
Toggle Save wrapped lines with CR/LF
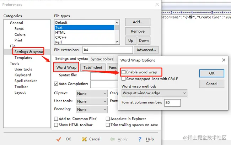pos(123,79)
